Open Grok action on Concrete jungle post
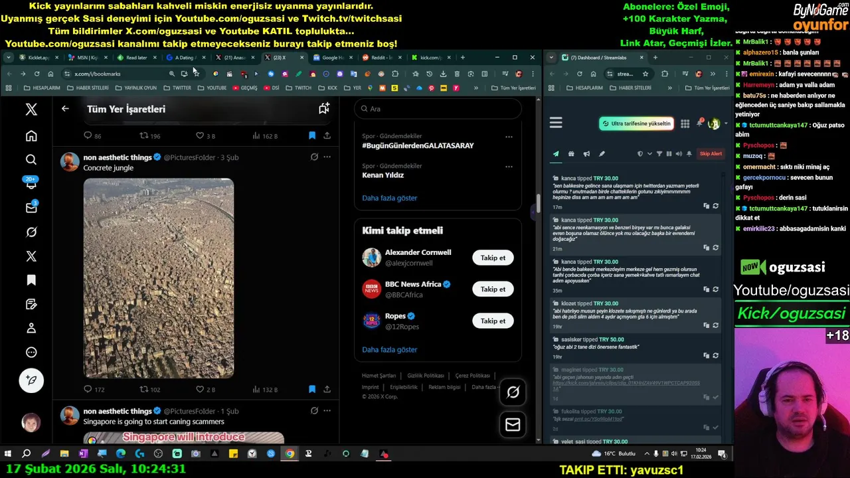The height and width of the screenshot is (478, 850). (314, 157)
